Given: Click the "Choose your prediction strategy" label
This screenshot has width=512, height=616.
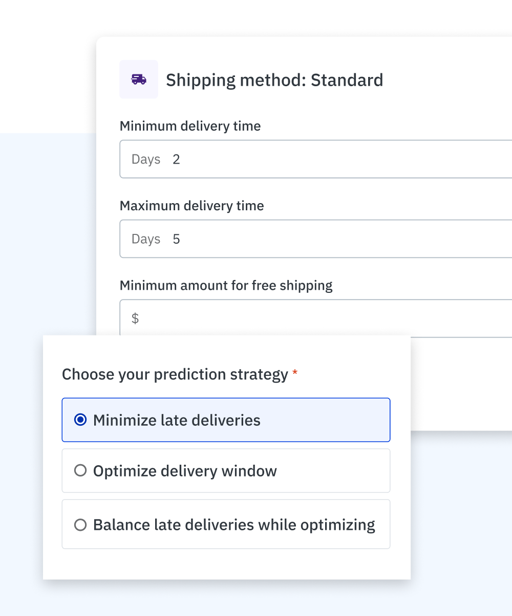Looking at the screenshot, I should [x=175, y=374].
